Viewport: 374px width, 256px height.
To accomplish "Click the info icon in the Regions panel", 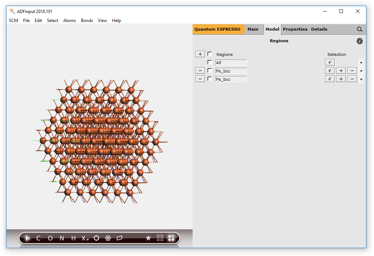I will (x=360, y=41).
